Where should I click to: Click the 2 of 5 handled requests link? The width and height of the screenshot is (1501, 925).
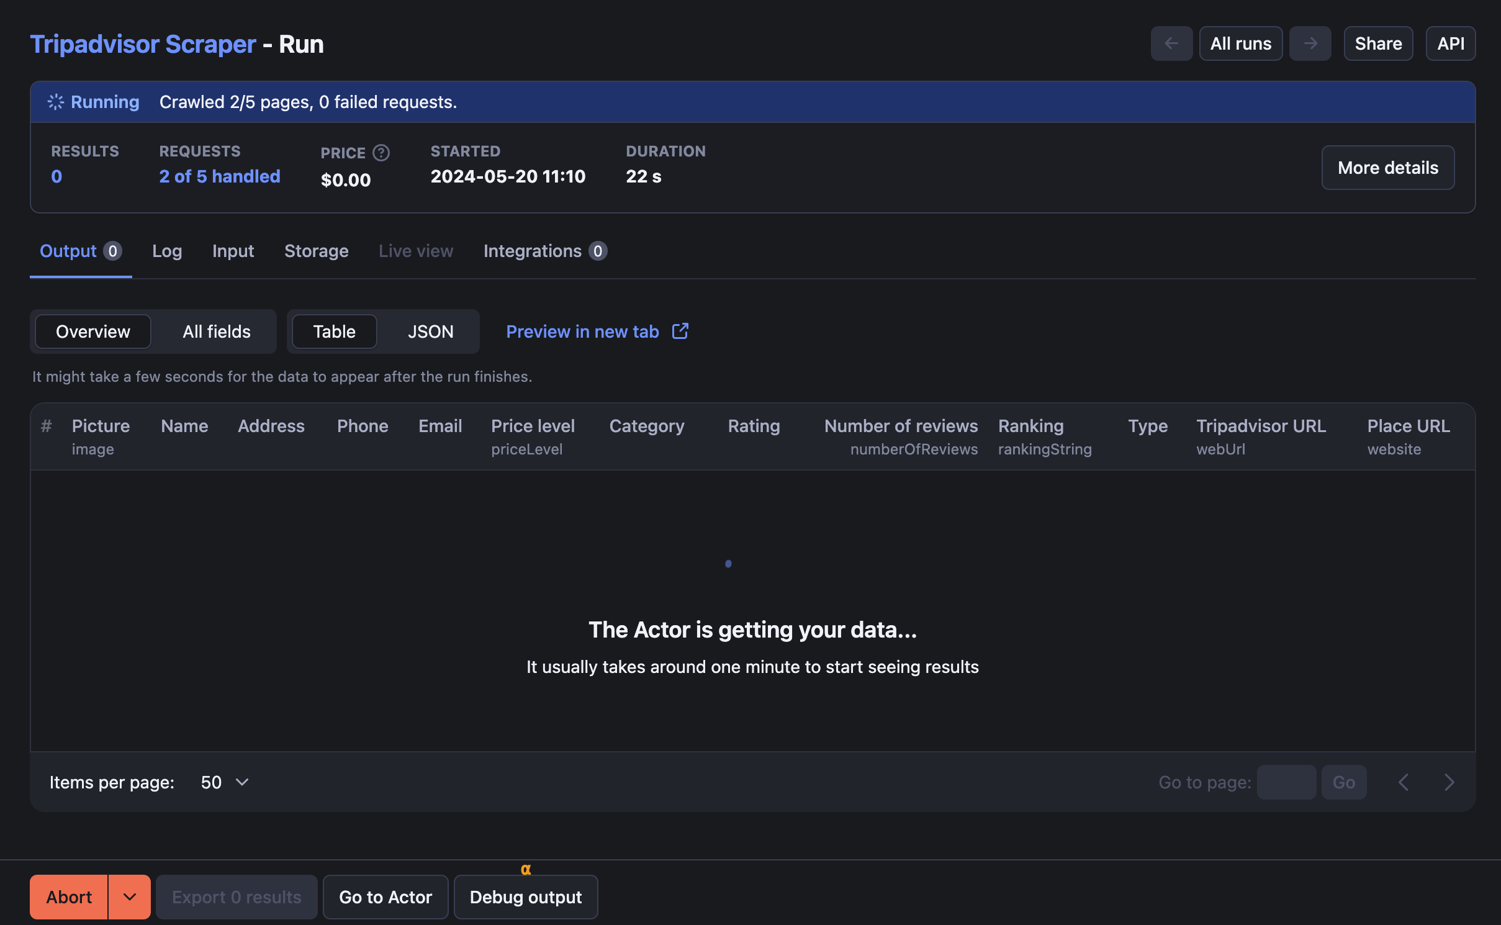220,176
